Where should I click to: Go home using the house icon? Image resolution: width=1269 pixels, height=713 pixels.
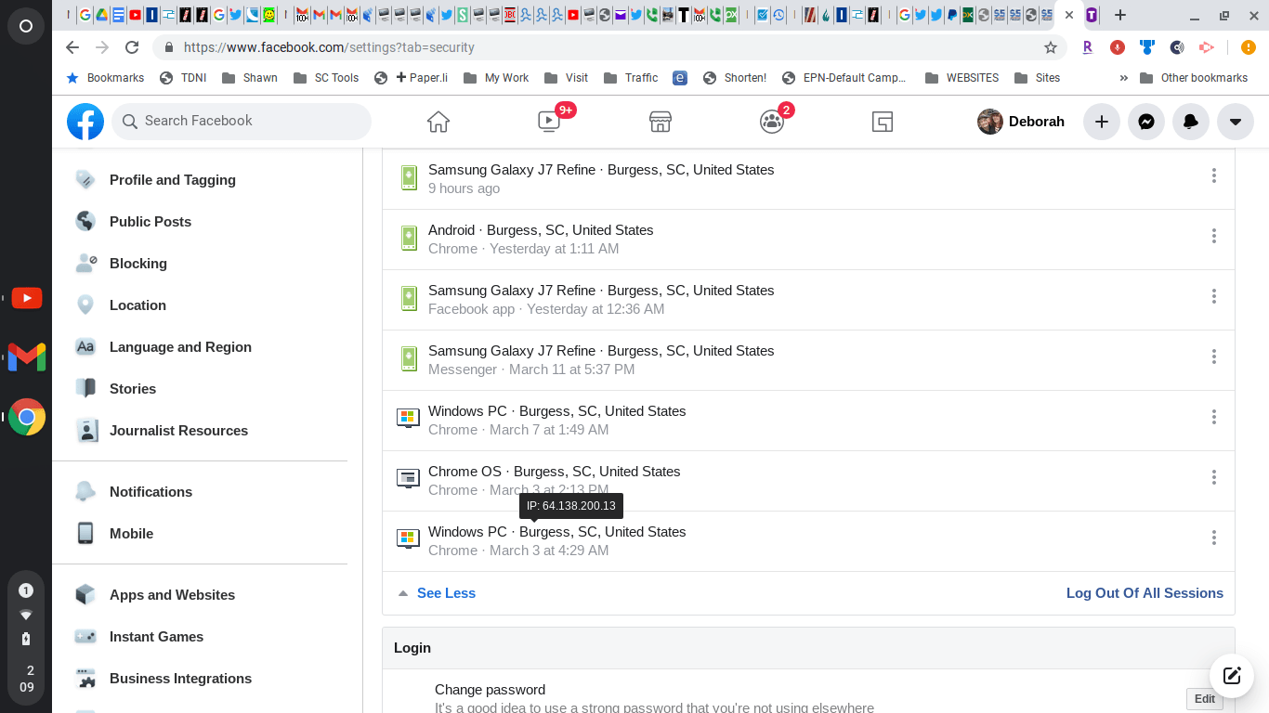[438, 122]
